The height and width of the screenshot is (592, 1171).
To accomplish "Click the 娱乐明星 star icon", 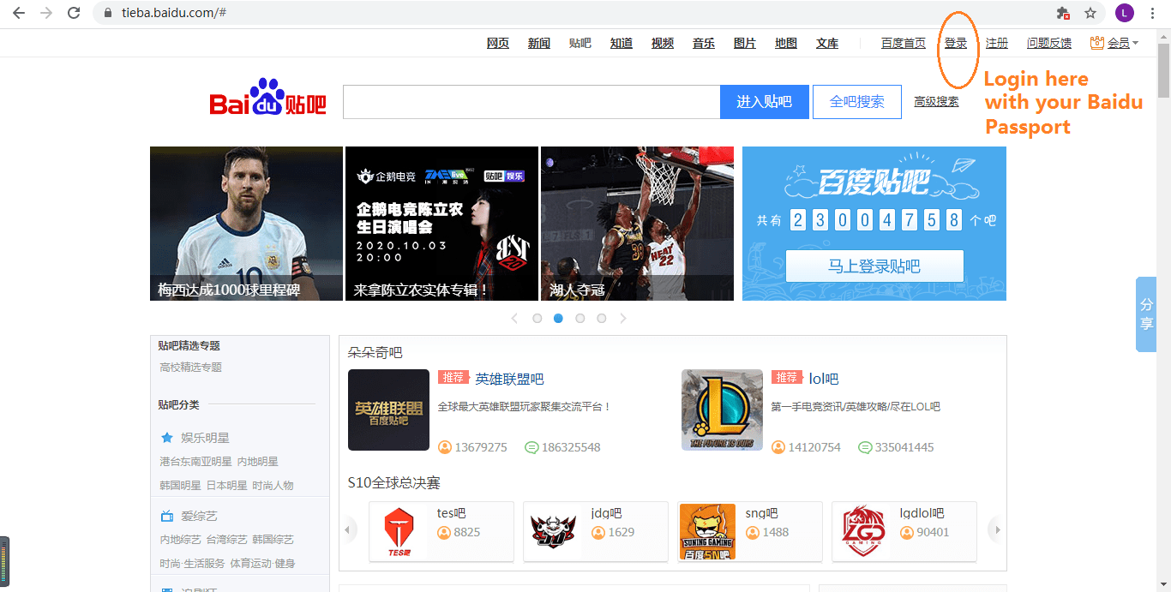I will 167,438.
